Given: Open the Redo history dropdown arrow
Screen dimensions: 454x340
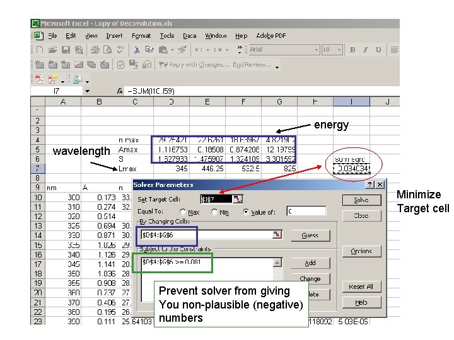Looking at the screenshot, I should coord(227,50).
